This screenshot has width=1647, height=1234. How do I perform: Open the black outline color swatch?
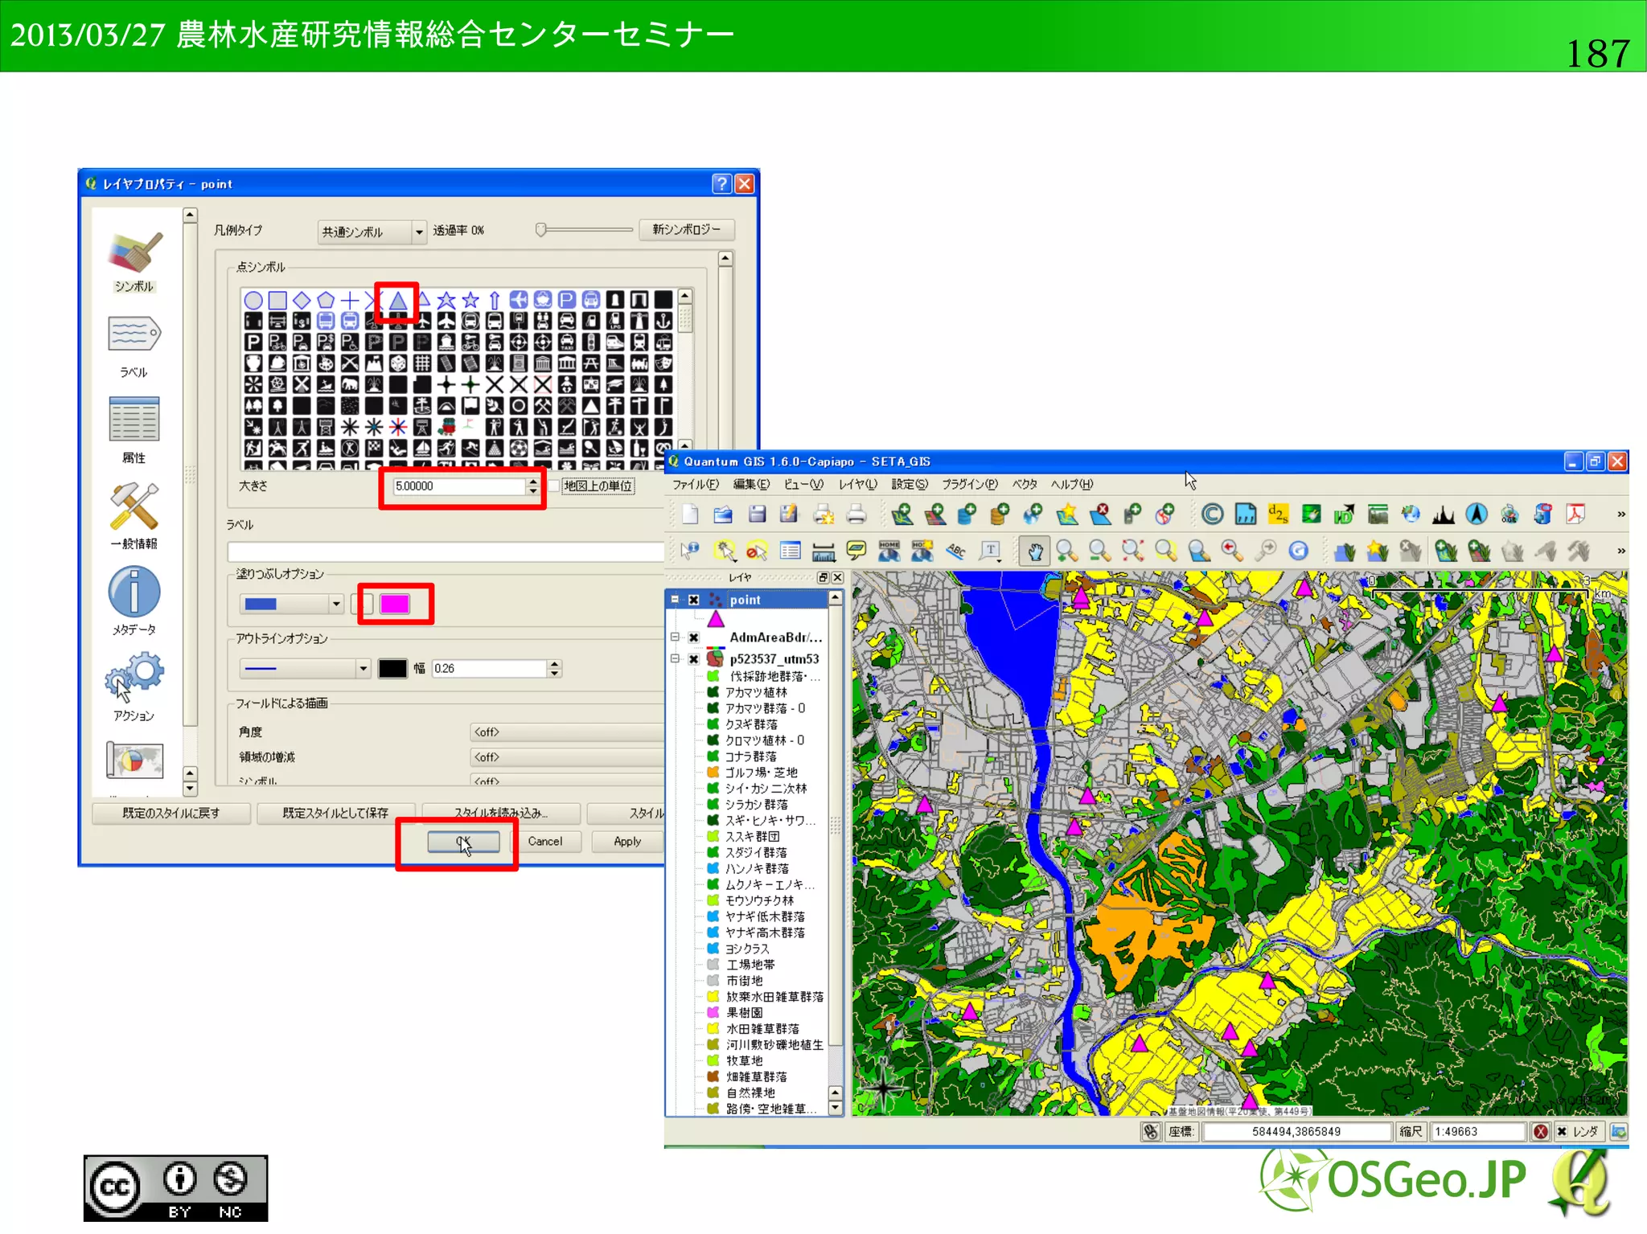[x=392, y=669]
